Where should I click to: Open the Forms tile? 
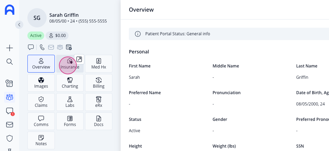70,121
